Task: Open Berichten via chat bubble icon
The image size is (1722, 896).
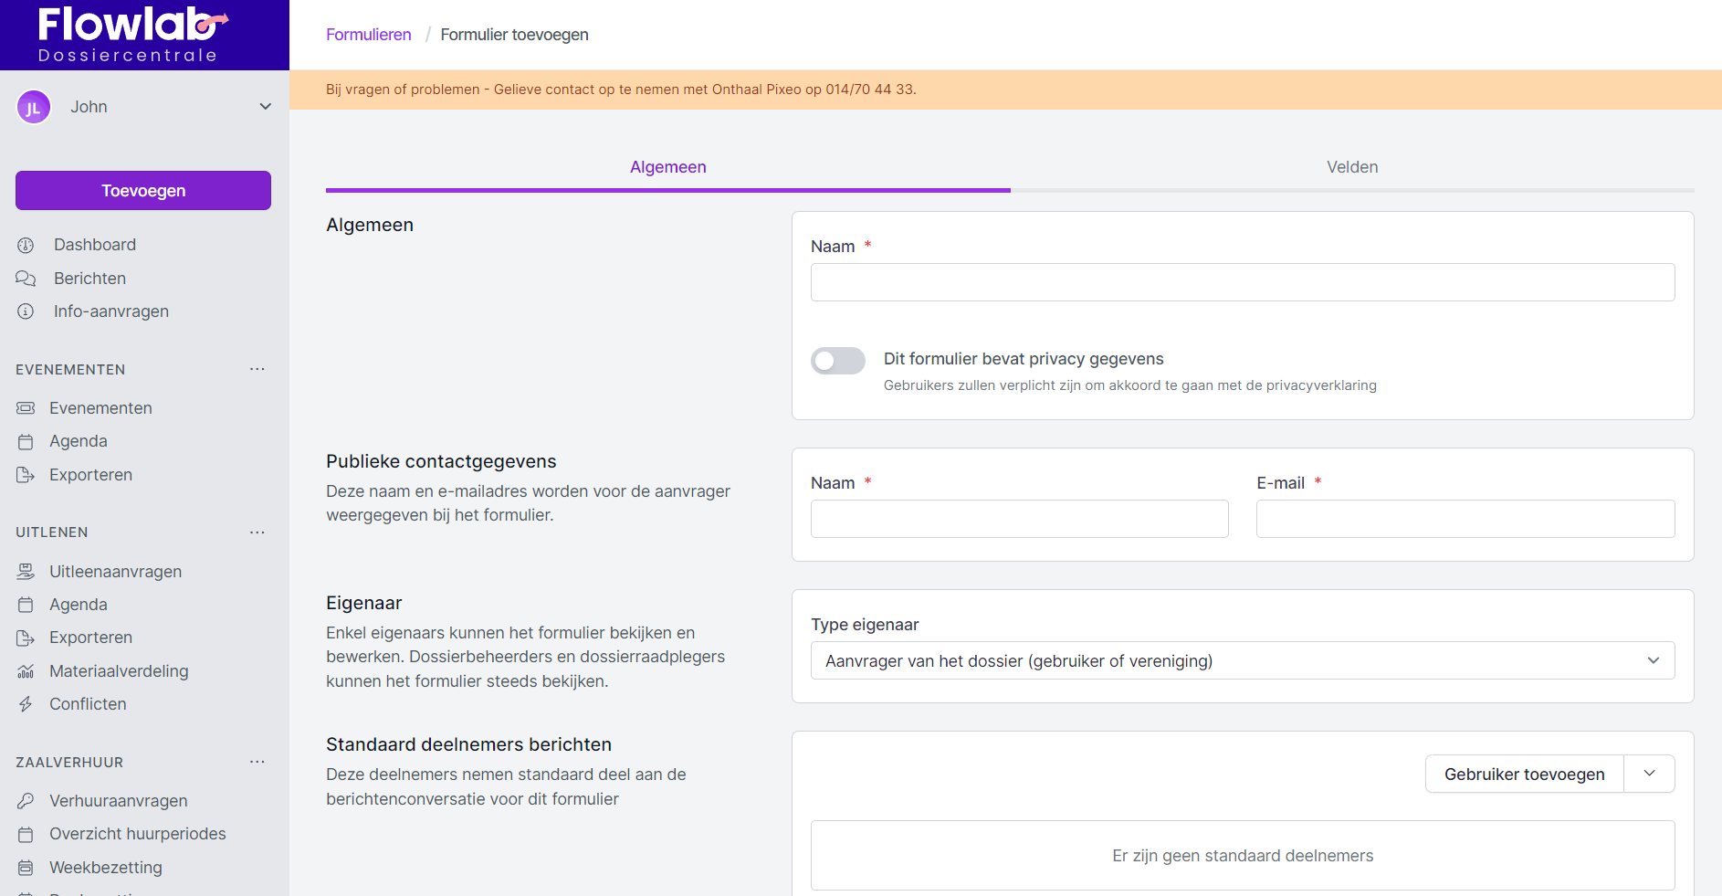Action: point(26,279)
